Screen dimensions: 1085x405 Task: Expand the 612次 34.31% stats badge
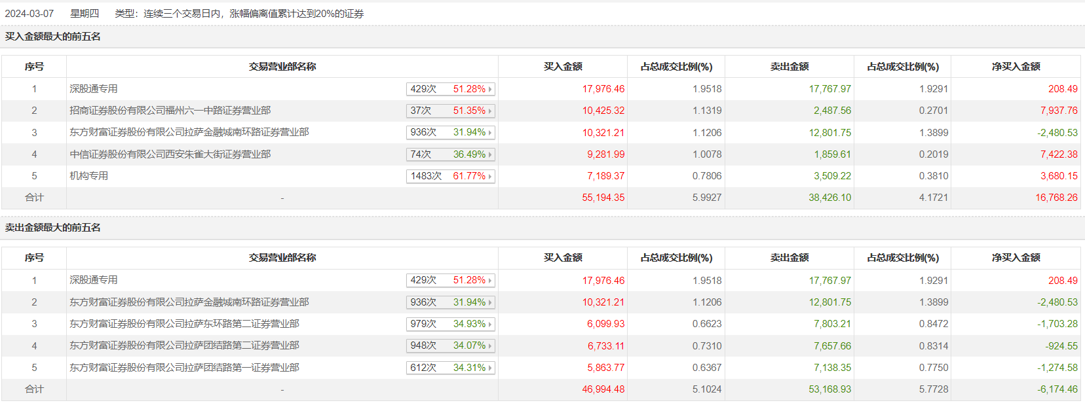450,368
